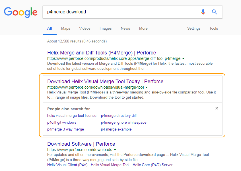Search for p4merge 3 way merge

coord(66,129)
